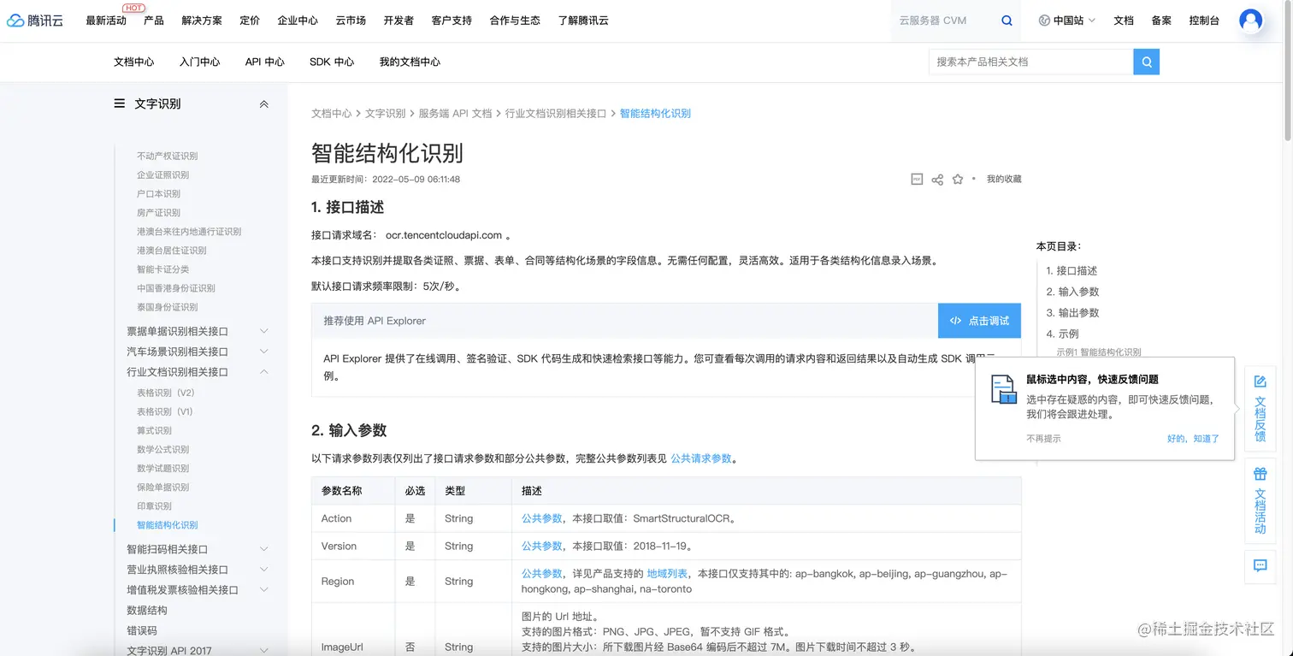Click the Tencent Cloud logo
The height and width of the screenshot is (656, 1293).
[x=35, y=21]
